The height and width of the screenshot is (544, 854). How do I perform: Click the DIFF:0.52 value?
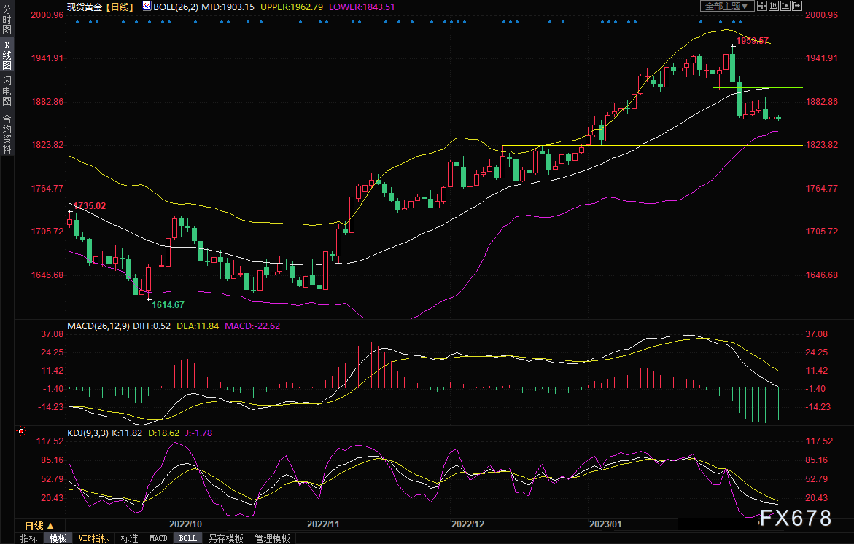(152, 326)
